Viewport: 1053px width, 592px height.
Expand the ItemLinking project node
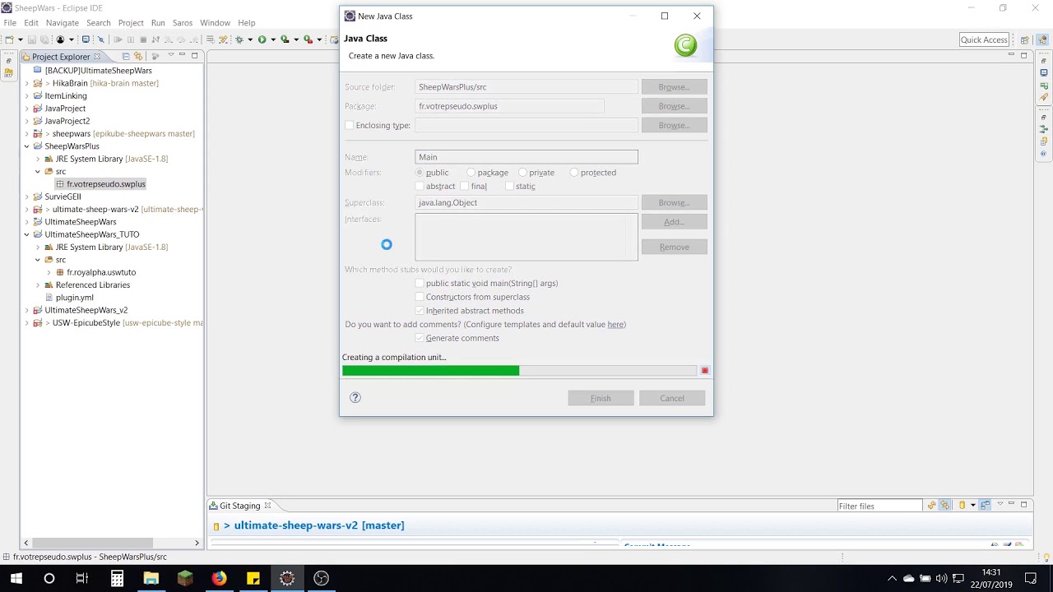(x=27, y=96)
